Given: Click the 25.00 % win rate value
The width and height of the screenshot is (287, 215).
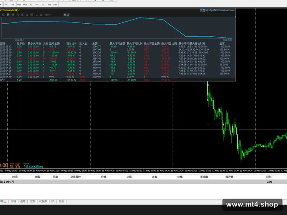Looking at the screenshot, I should (x=224, y=64).
